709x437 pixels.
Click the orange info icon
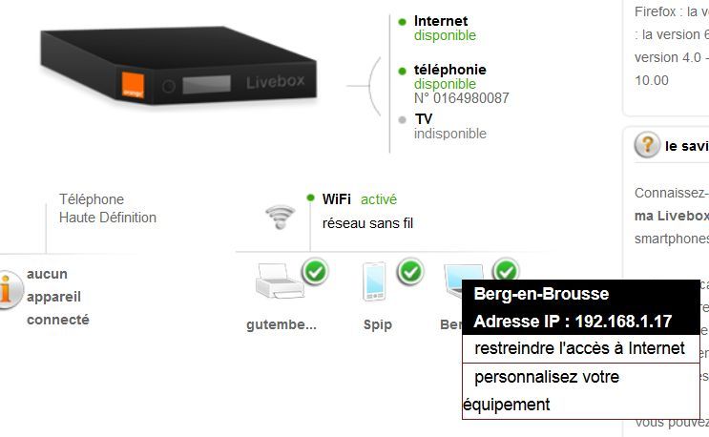tap(9, 290)
